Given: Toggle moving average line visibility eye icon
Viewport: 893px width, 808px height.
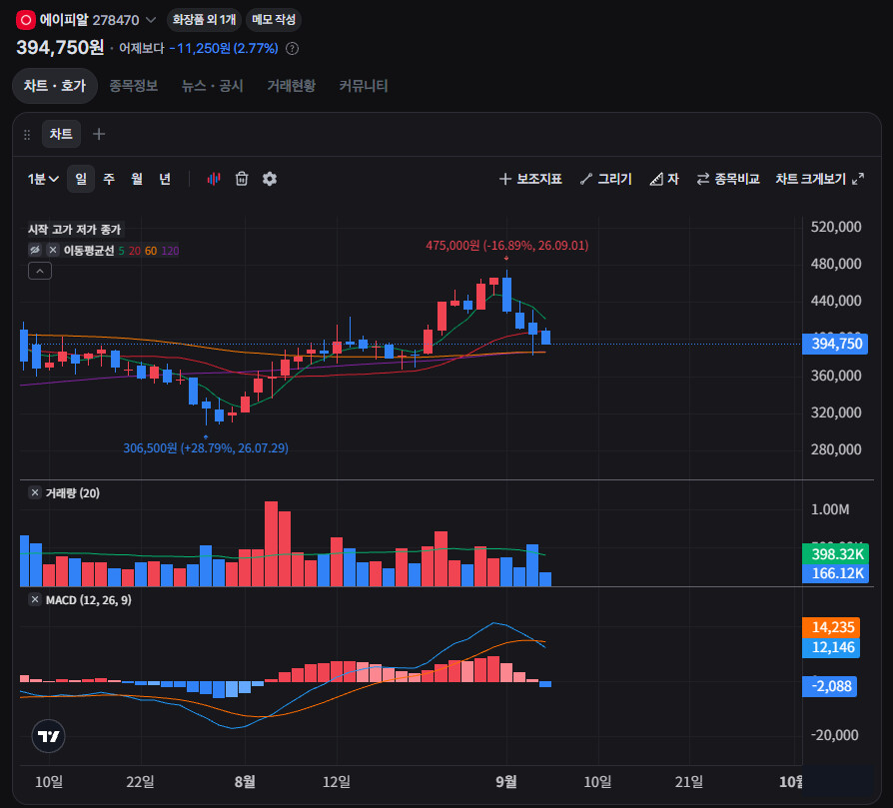Looking at the screenshot, I should pyautogui.click(x=35, y=250).
